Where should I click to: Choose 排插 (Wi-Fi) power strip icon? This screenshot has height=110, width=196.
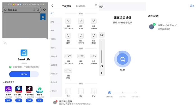tap(81, 56)
